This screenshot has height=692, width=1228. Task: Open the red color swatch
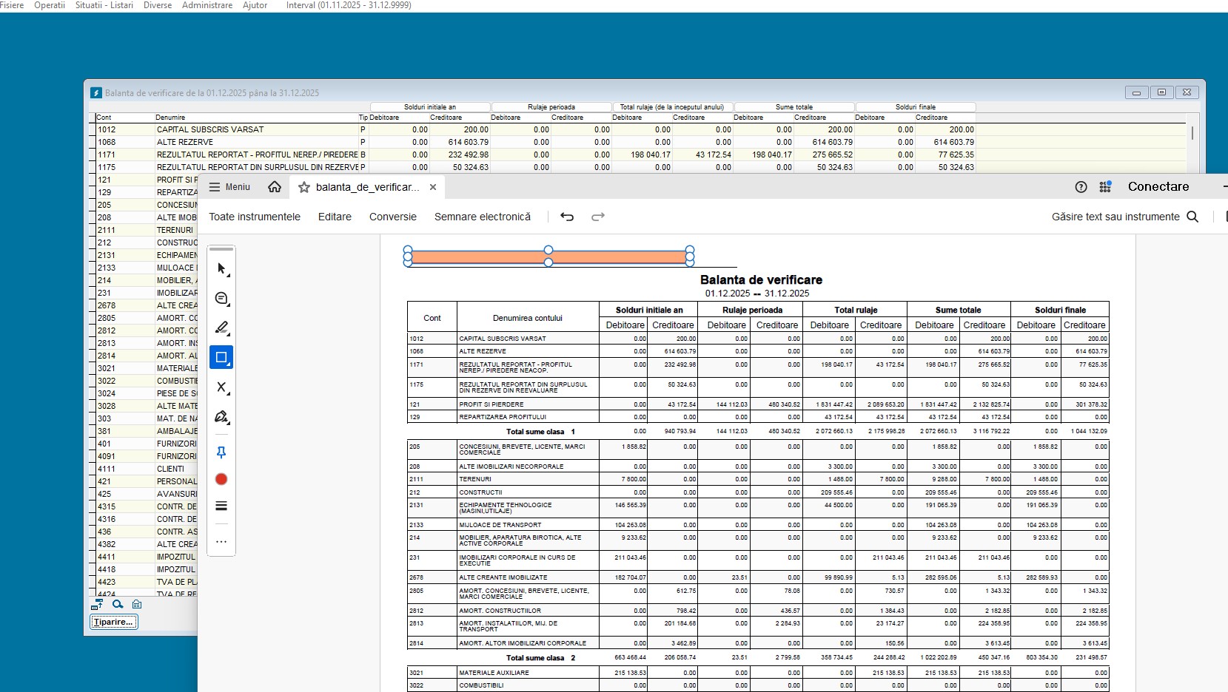(221, 479)
